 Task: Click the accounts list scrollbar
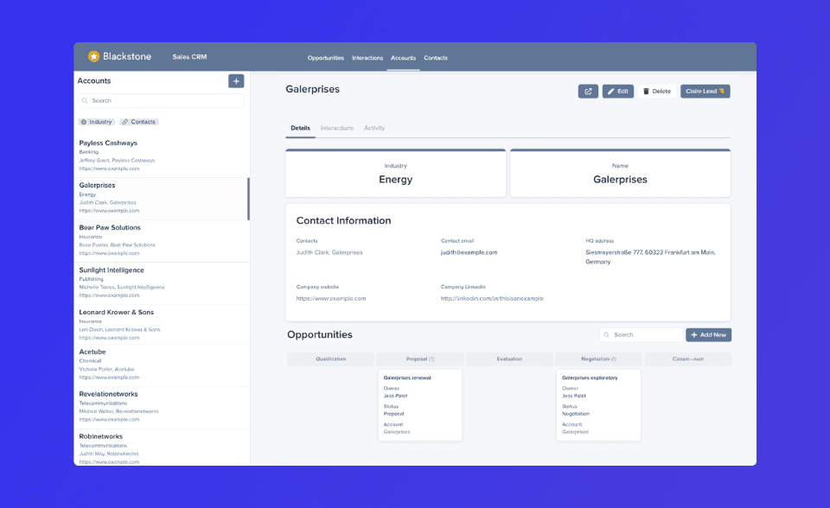tap(249, 199)
